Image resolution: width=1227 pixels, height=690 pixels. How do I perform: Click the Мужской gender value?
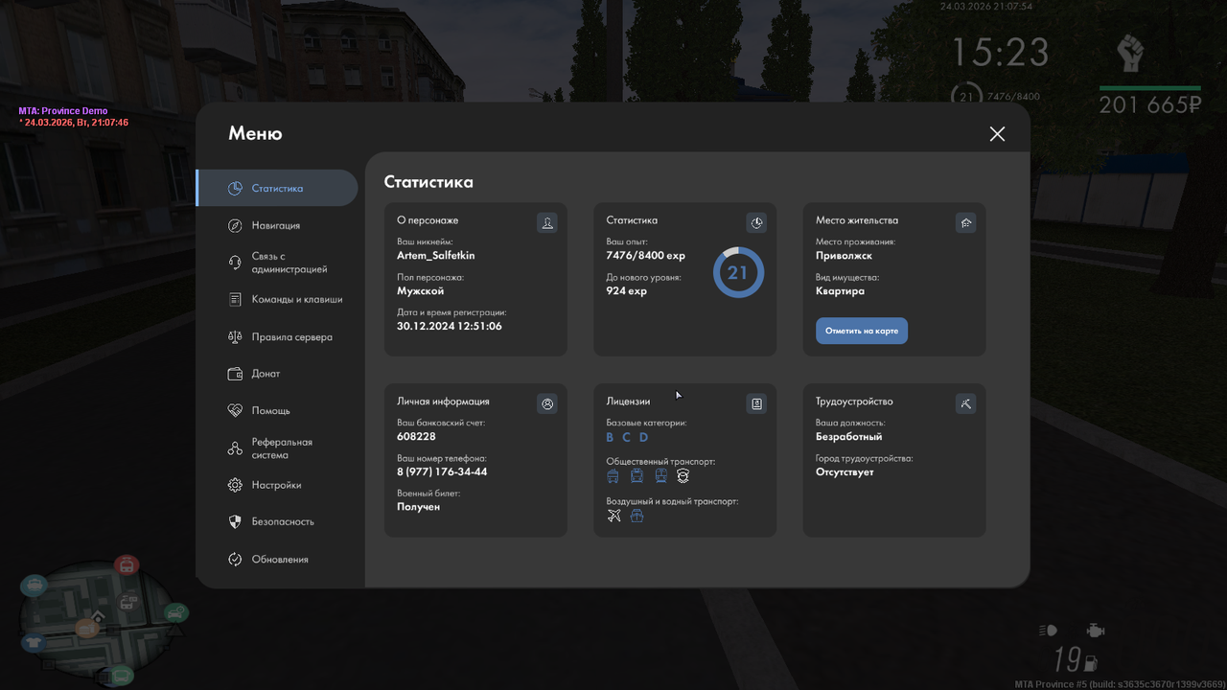pyautogui.click(x=421, y=290)
